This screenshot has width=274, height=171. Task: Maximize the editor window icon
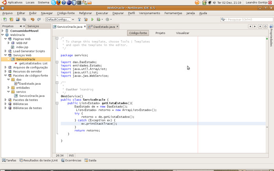(x=265, y=26)
